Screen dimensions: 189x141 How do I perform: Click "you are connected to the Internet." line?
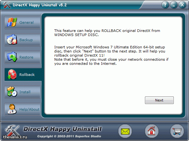click(85, 64)
